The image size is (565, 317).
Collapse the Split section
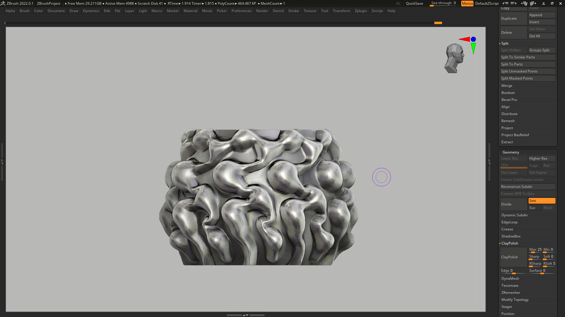click(505, 43)
